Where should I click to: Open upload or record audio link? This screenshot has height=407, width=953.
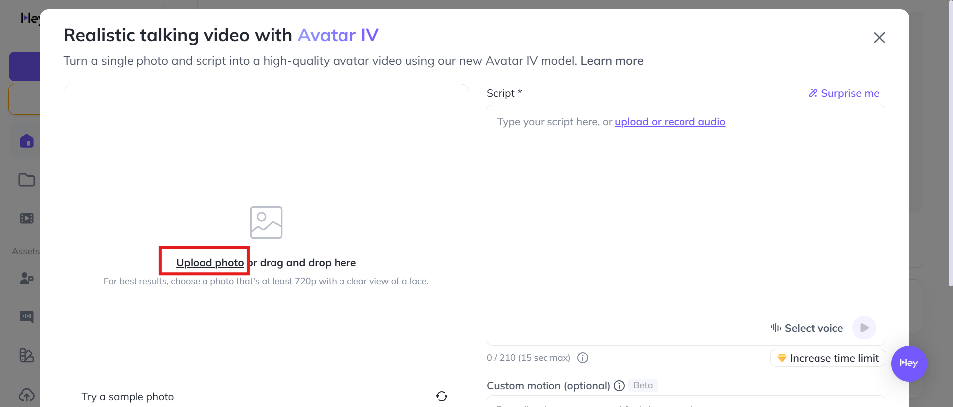[x=670, y=122]
